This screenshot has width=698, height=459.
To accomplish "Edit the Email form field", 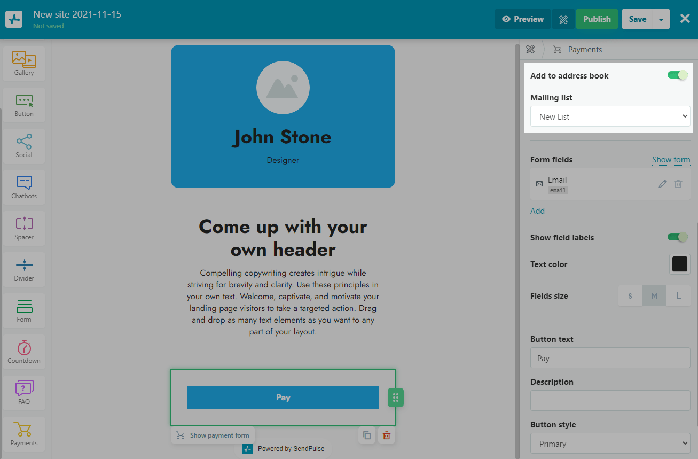I will pos(662,184).
